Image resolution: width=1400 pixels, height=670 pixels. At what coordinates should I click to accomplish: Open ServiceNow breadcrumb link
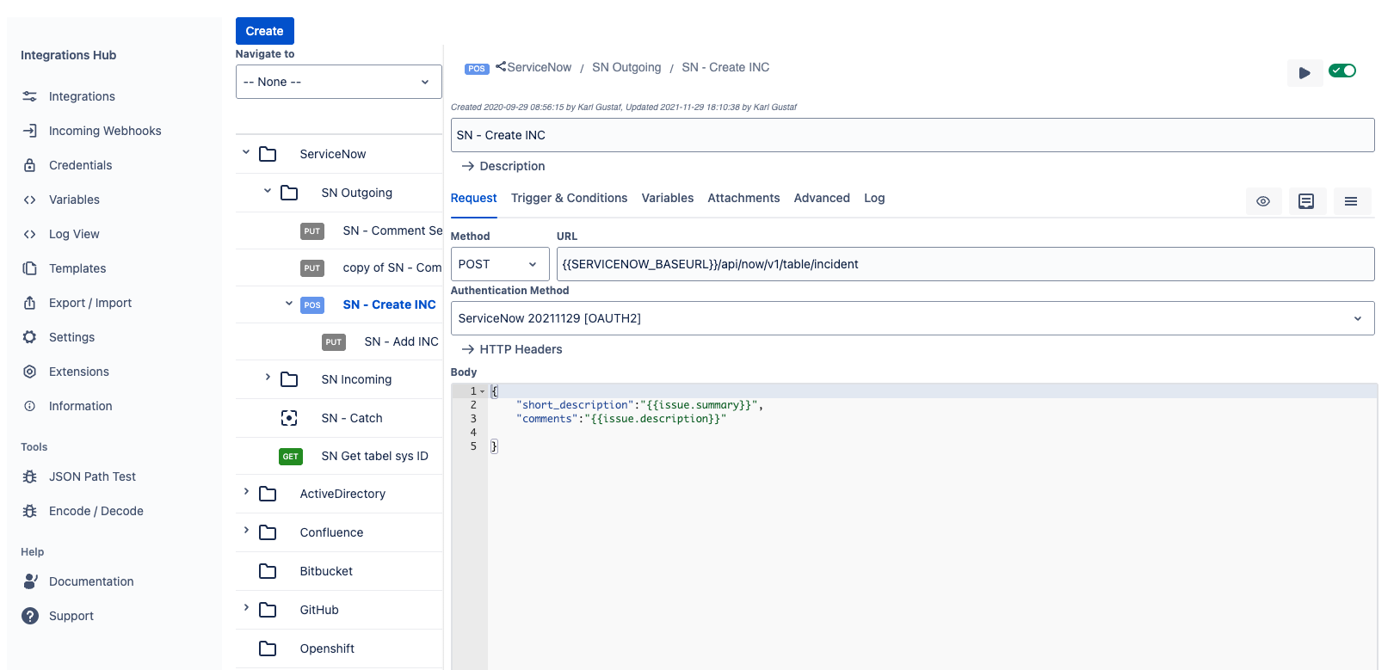pyautogui.click(x=540, y=67)
